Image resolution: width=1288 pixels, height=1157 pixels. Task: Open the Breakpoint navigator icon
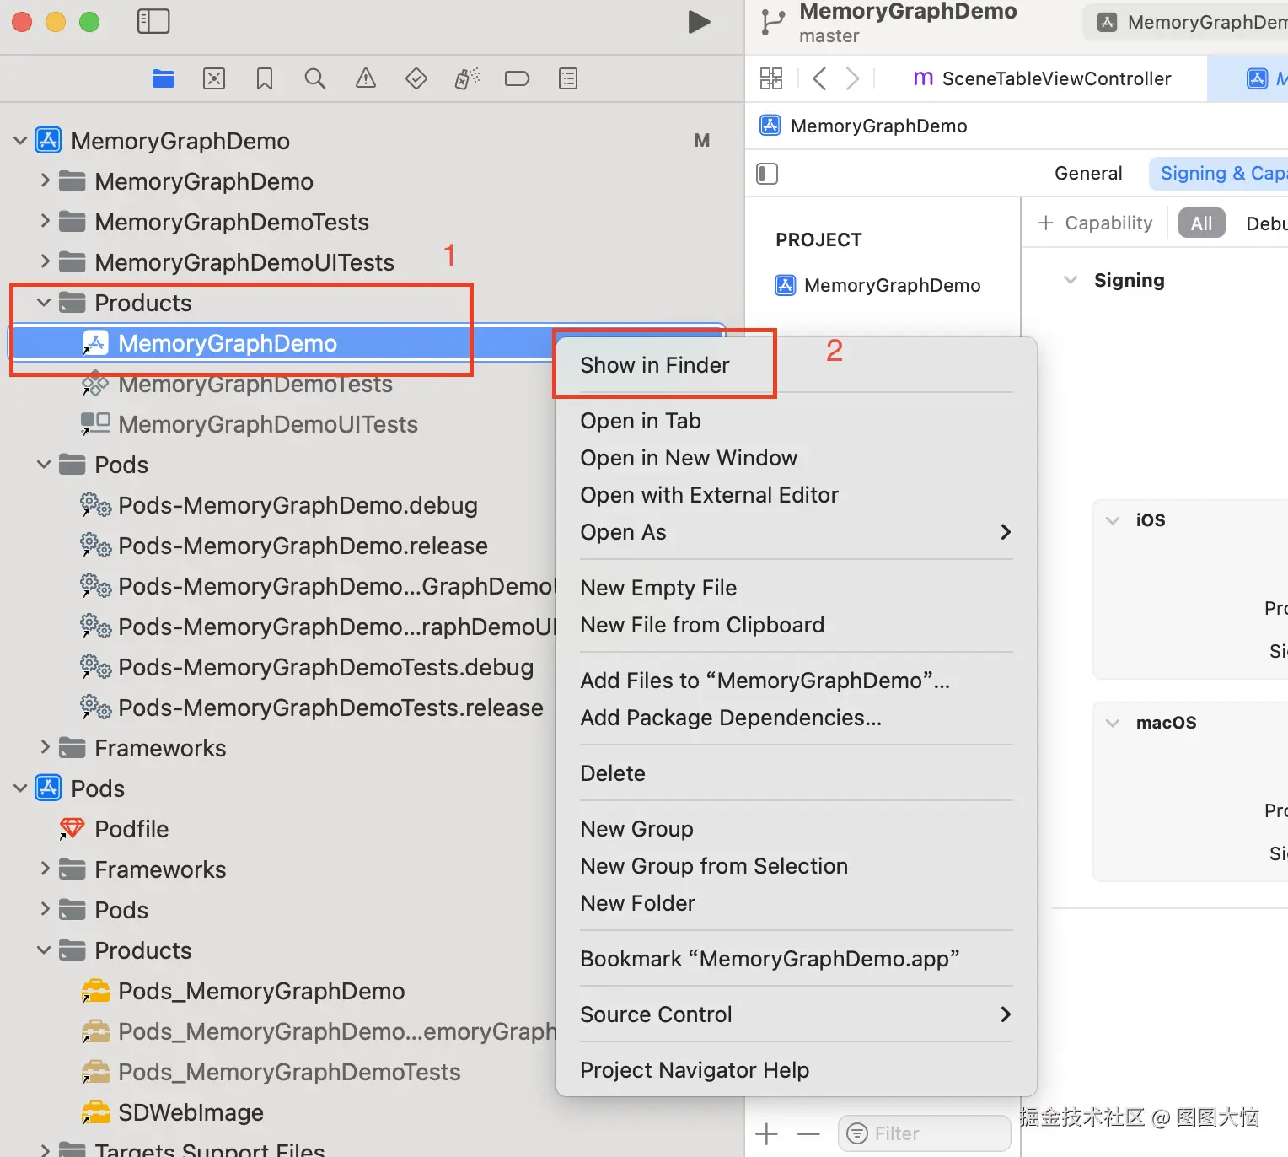tap(517, 78)
